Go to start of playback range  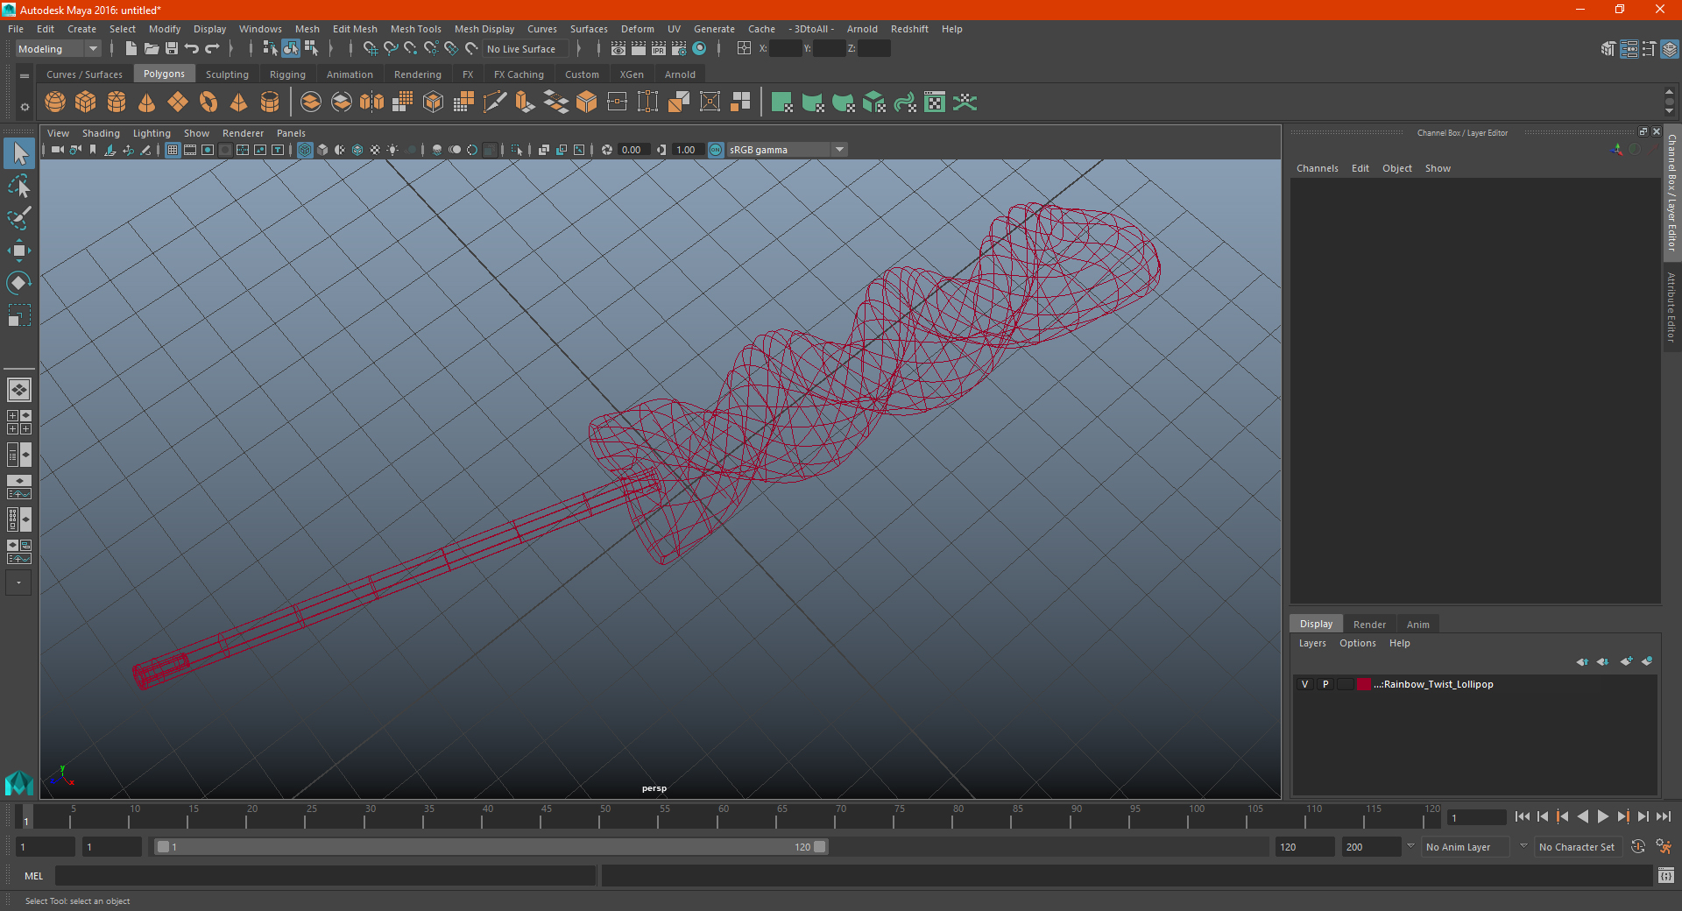[1522, 816]
